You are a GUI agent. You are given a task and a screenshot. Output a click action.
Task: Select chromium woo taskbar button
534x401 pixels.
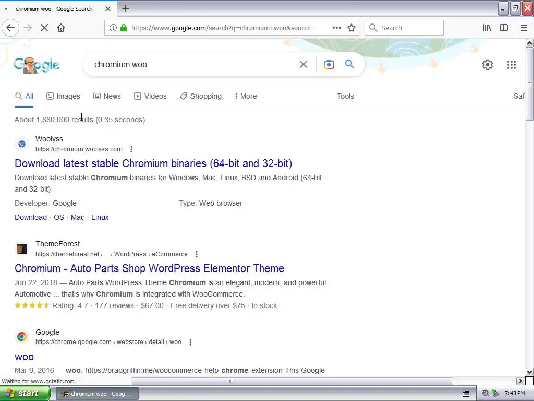tap(97, 394)
